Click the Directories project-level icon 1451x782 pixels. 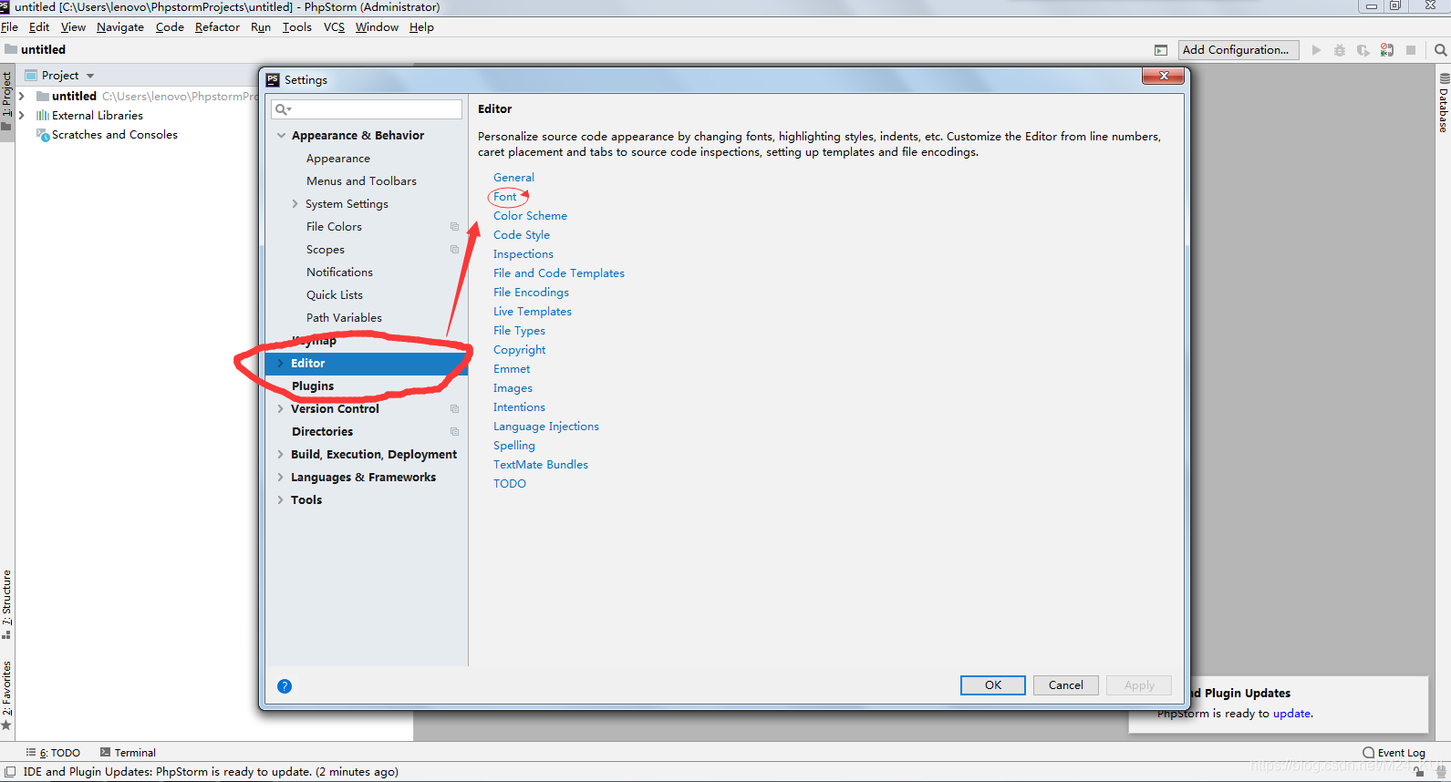tap(454, 432)
